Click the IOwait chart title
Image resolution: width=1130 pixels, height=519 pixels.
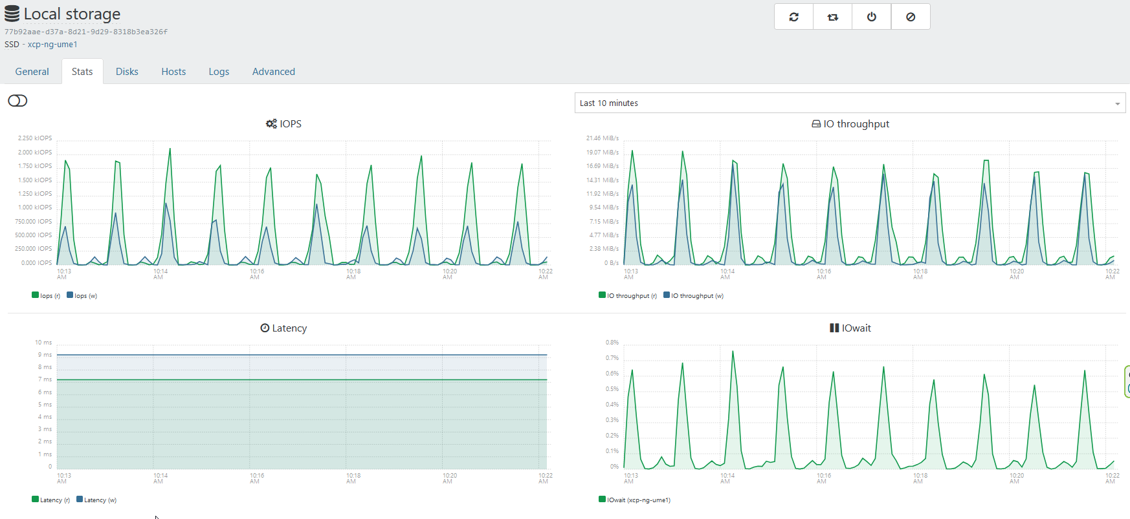coord(856,328)
